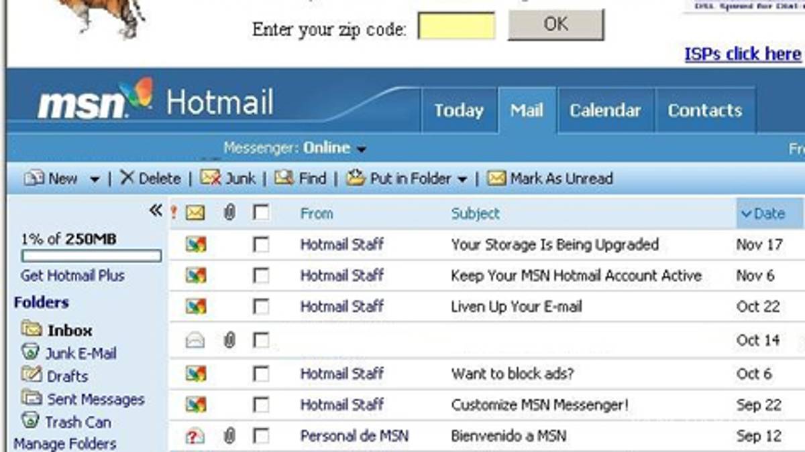The height and width of the screenshot is (452, 805).
Task: Sort by the importance exclamation column icon
Action: coord(174,213)
